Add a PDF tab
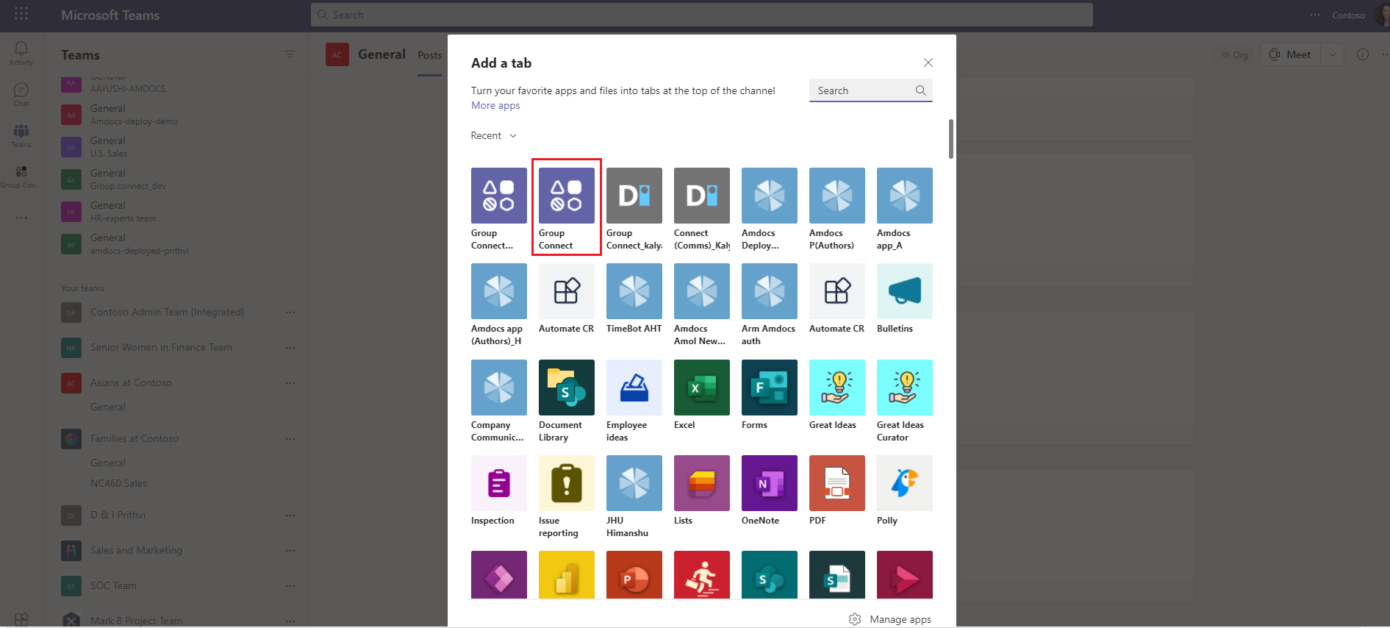Viewport: 1390px width, 628px height. pyautogui.click(x=837, y=490)
